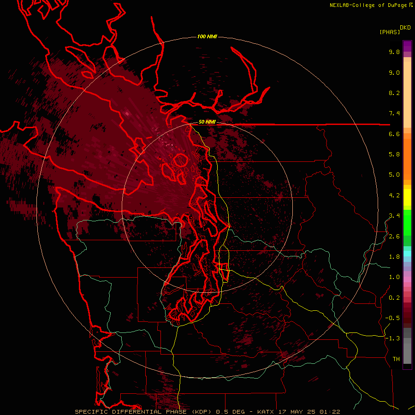This screenshot has width=415, height=415.
Task: Pick the pink band near 1.0
Action: [407, 279]
